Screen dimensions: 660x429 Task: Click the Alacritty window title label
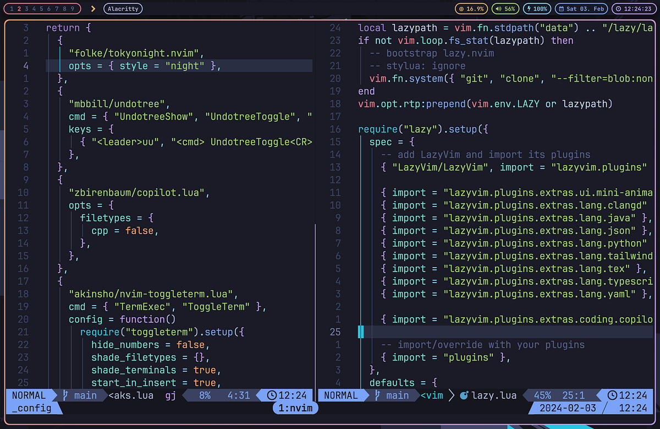pyautogui.click(x=122, y=8)
